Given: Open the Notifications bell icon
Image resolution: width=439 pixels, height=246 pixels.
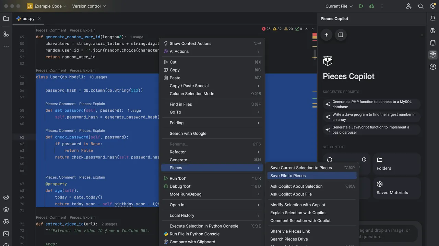Looking at the screenshot, I should pos(433,18).
